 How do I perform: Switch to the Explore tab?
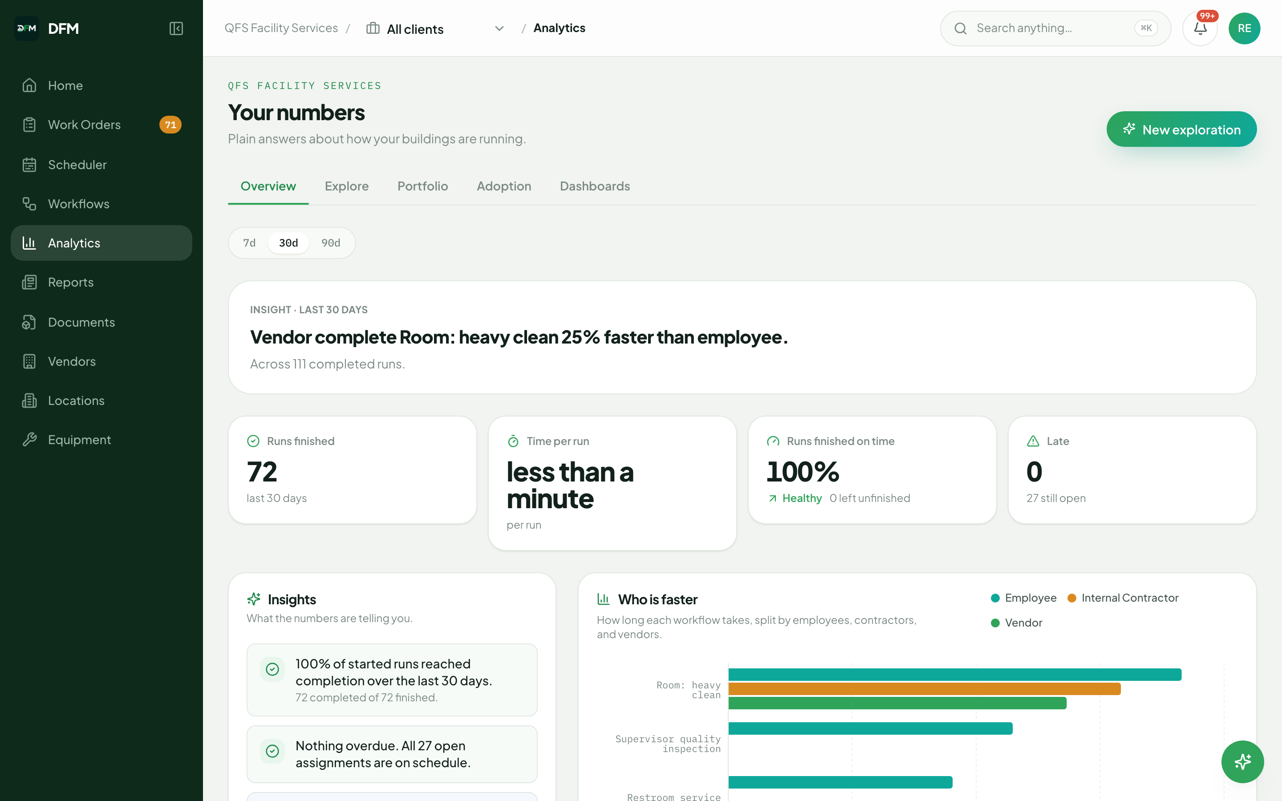coord(346,186)
